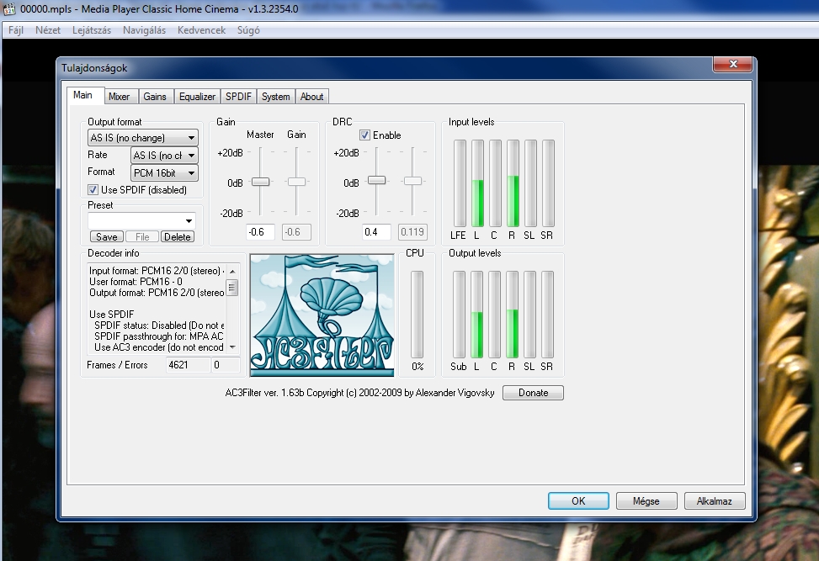Cancel with the Mégse button
The height and width of the screenshot is (561, 819).
[646, 501]
